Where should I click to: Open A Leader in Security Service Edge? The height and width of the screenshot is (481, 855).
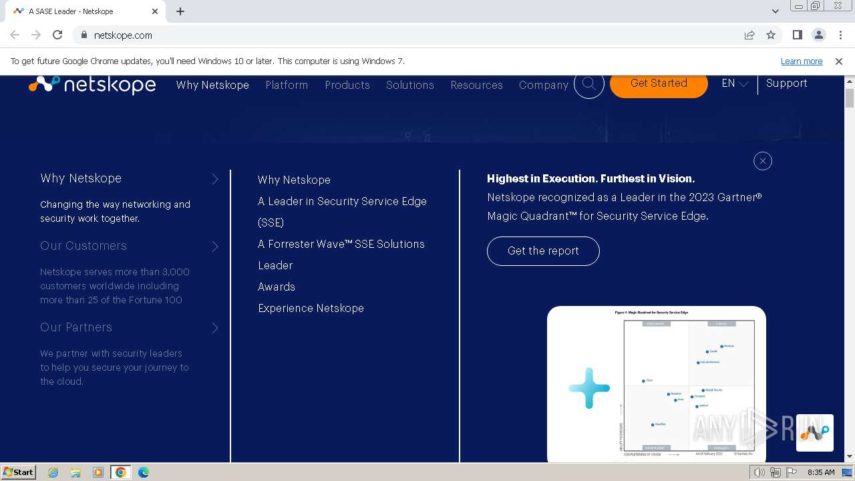tap(342, 212)
